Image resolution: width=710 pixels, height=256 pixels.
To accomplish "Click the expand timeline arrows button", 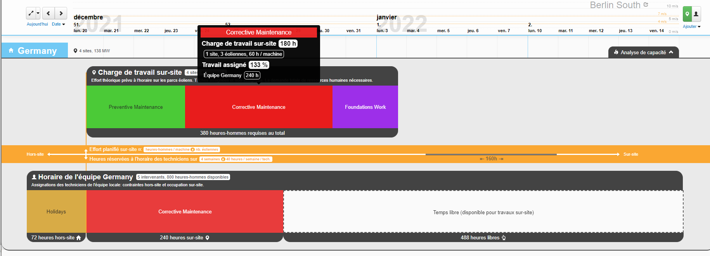I will (31, 13).
